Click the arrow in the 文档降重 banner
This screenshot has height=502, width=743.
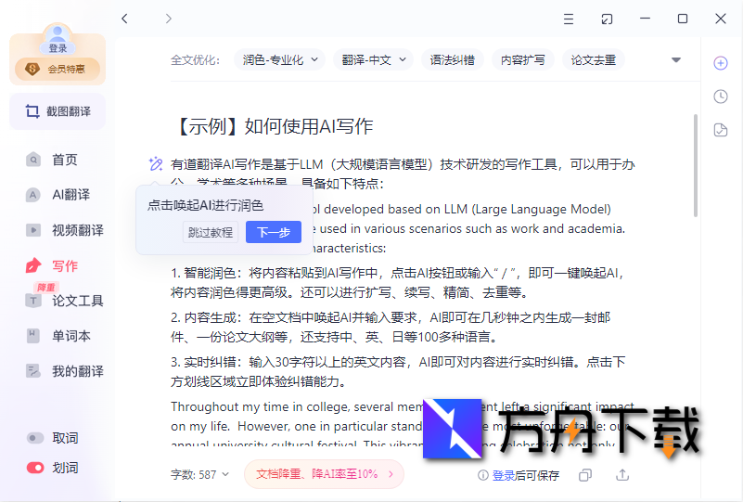(x=391, y=474)
